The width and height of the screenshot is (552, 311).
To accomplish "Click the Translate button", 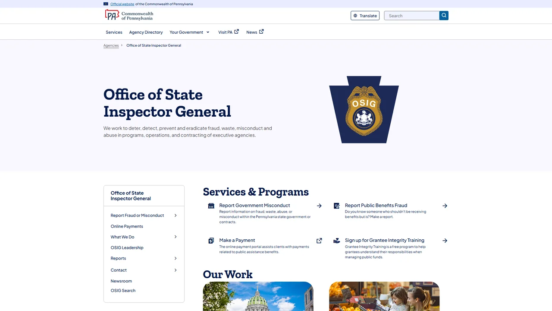I will 365,16.
